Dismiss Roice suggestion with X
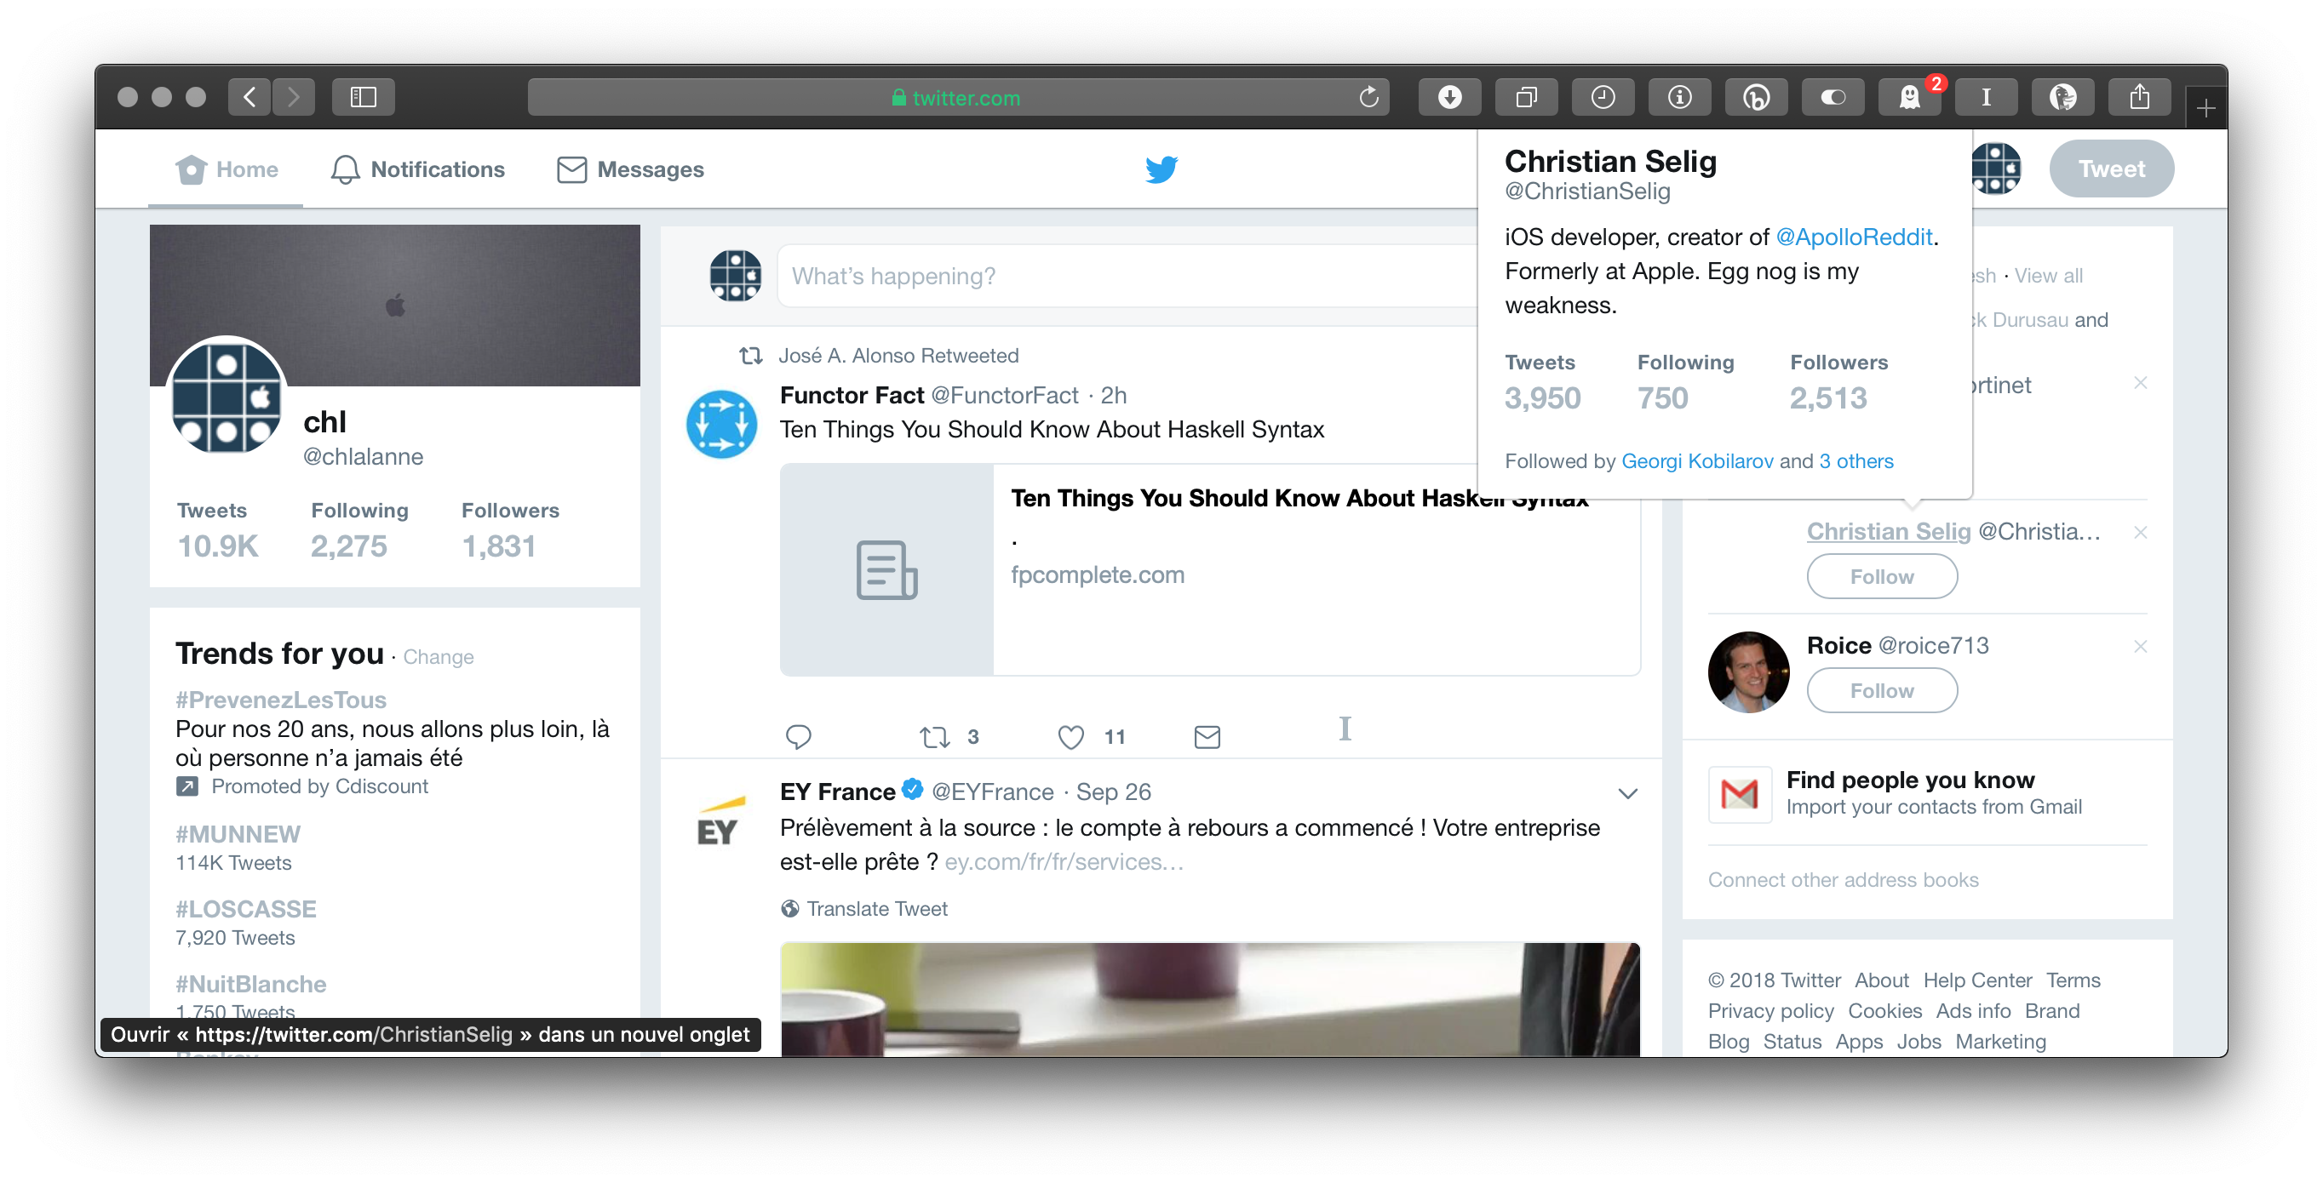Viewport: 2323px width, 1183px height. coord(2140,646)
